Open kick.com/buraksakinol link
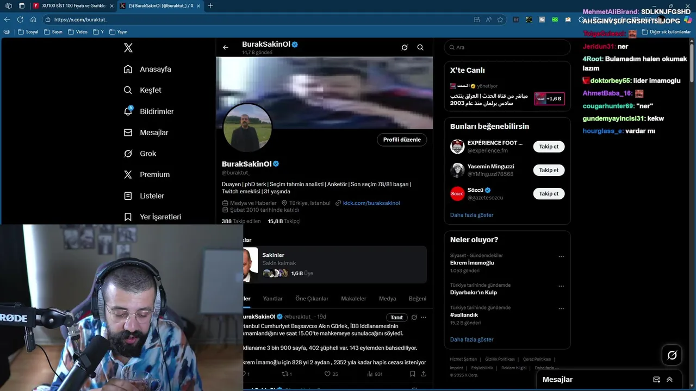 [371, 203]
